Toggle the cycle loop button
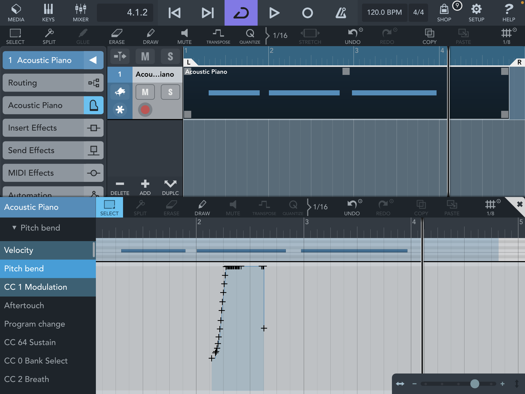 point(241,13)
